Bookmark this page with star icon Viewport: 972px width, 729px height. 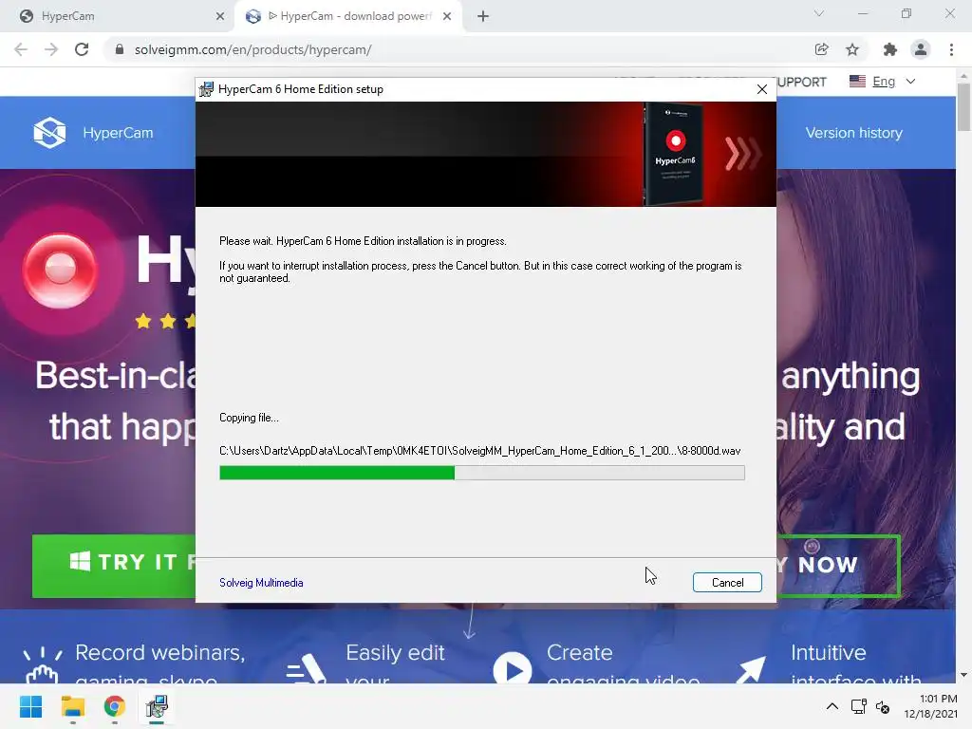[x=852, y=49]
